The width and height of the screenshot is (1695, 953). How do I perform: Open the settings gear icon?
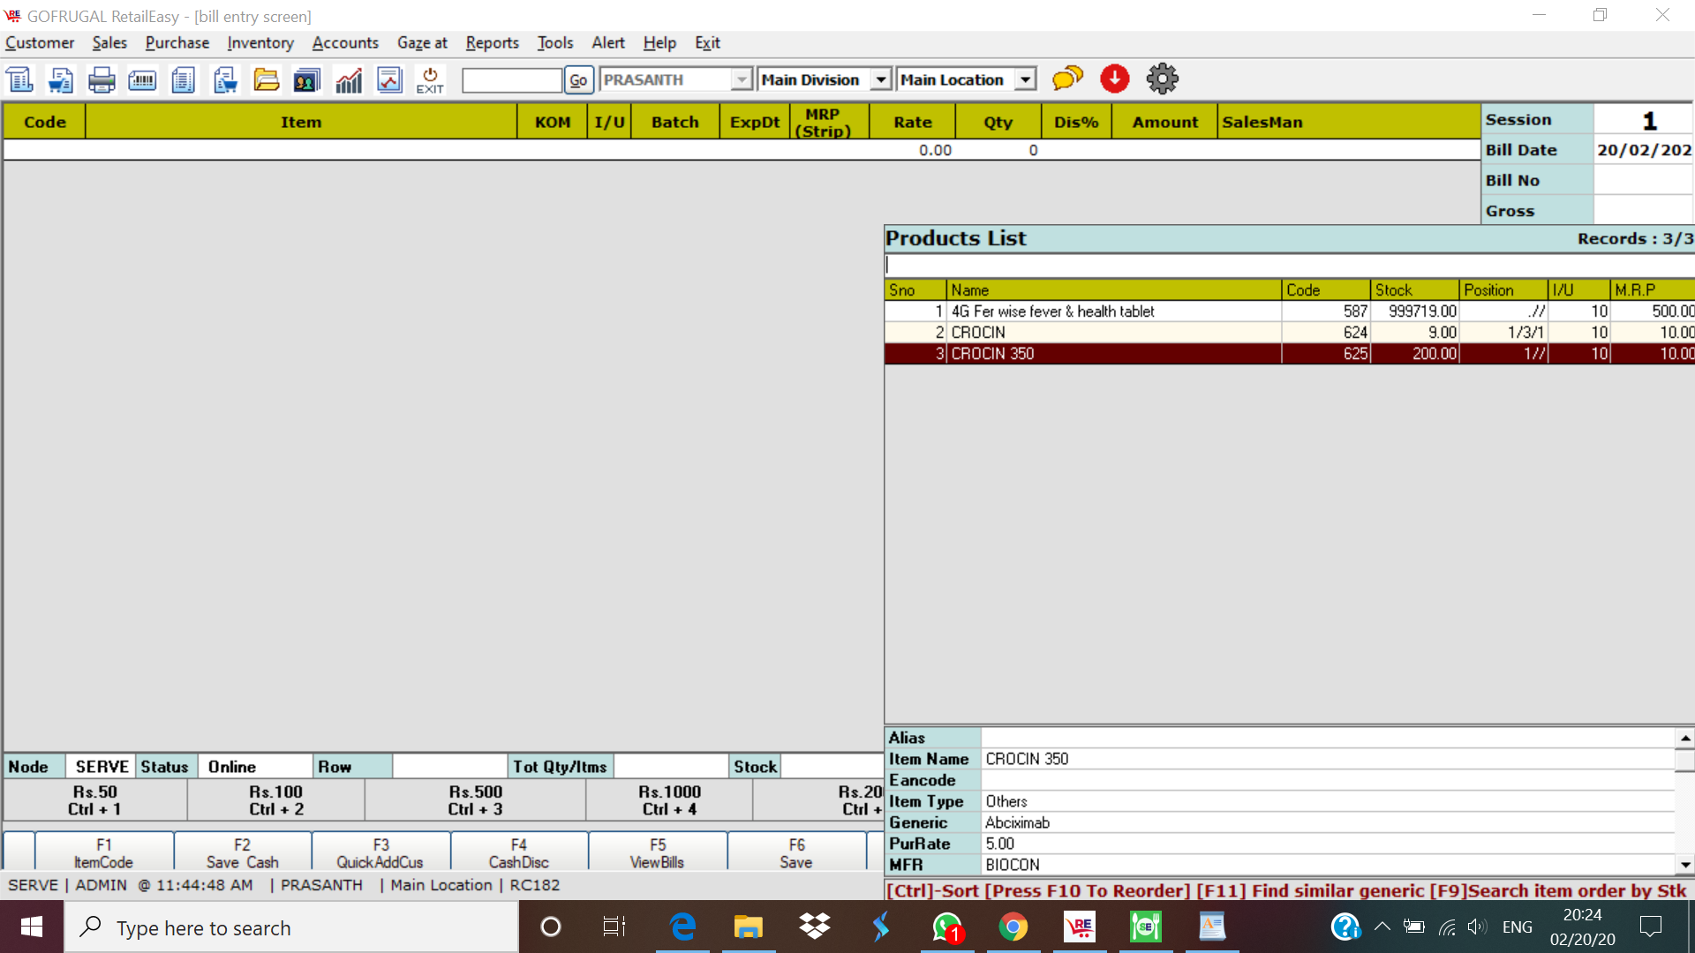[1162, 79]
